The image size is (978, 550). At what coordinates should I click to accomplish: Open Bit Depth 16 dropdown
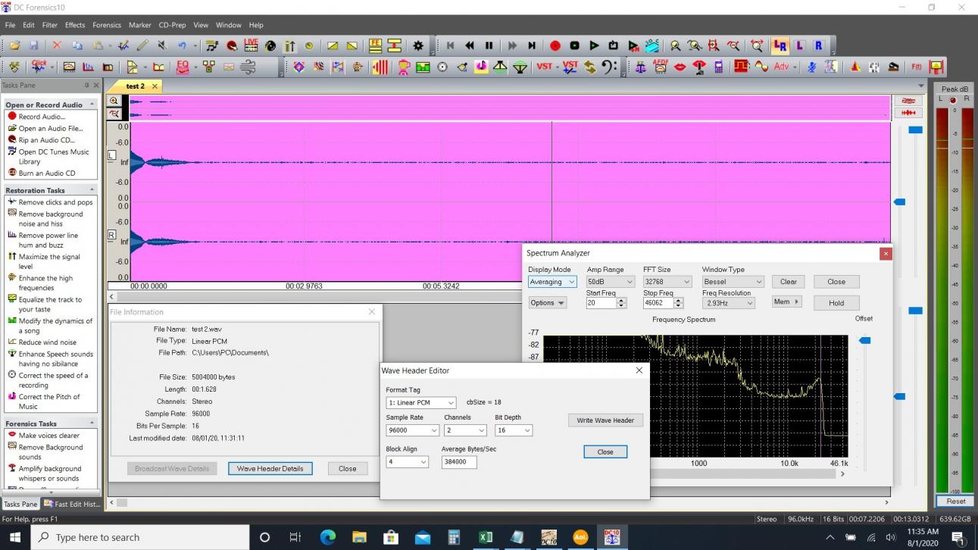(514, 430)
